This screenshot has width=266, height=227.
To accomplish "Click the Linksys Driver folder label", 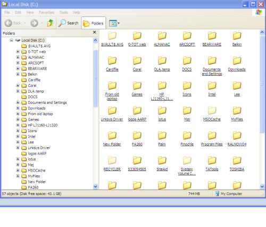I will click(112, 119).
